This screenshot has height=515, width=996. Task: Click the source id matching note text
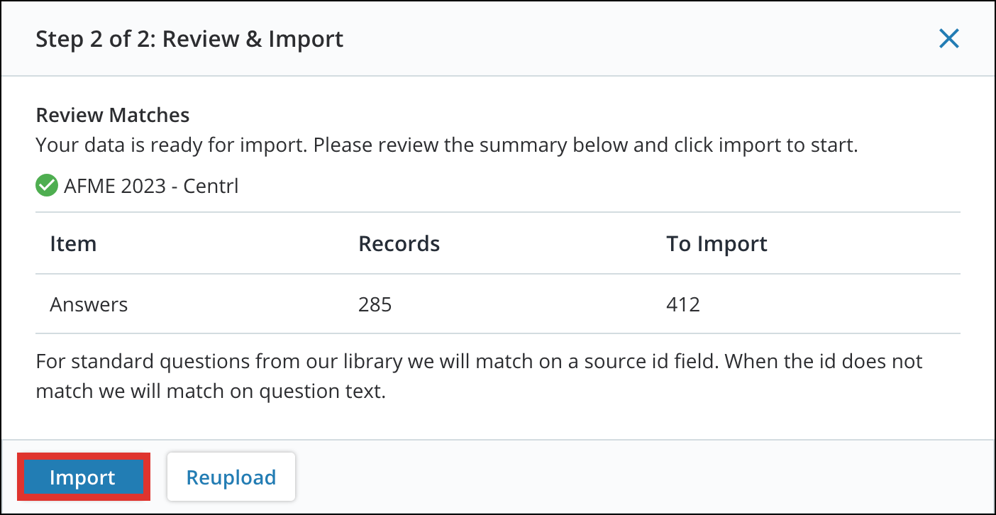click(x=479, y=376)
